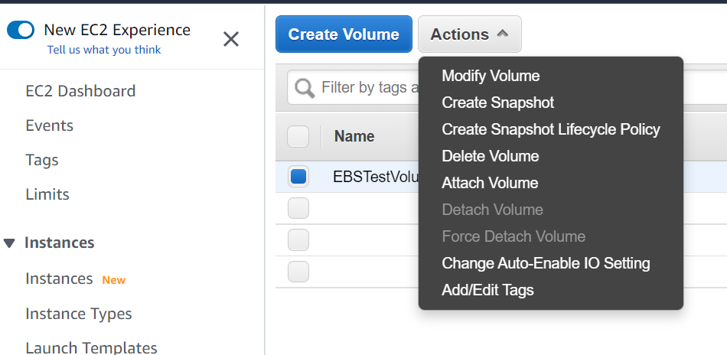Click the Instances section heading
Screen dimensions: 727x355
click(x=60, y=243)
